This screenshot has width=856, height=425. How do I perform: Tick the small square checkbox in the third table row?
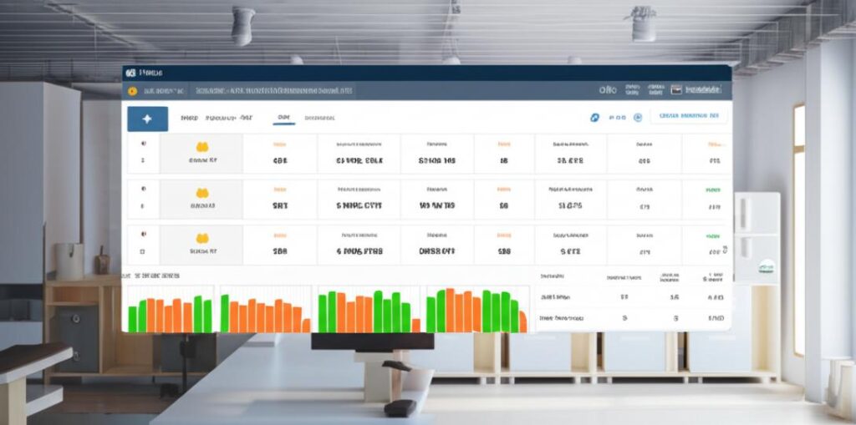point(143,250)
